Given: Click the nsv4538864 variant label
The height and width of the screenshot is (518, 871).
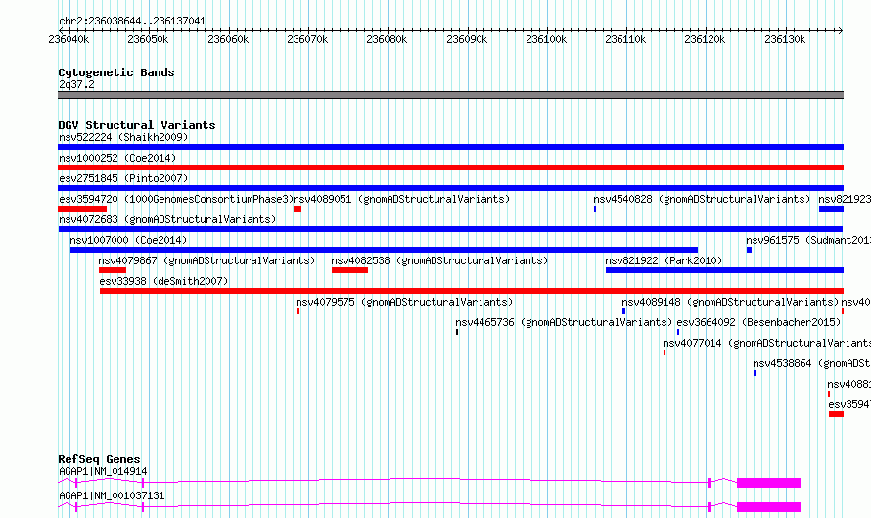Looking at the screenshot, I should (811, 363).
